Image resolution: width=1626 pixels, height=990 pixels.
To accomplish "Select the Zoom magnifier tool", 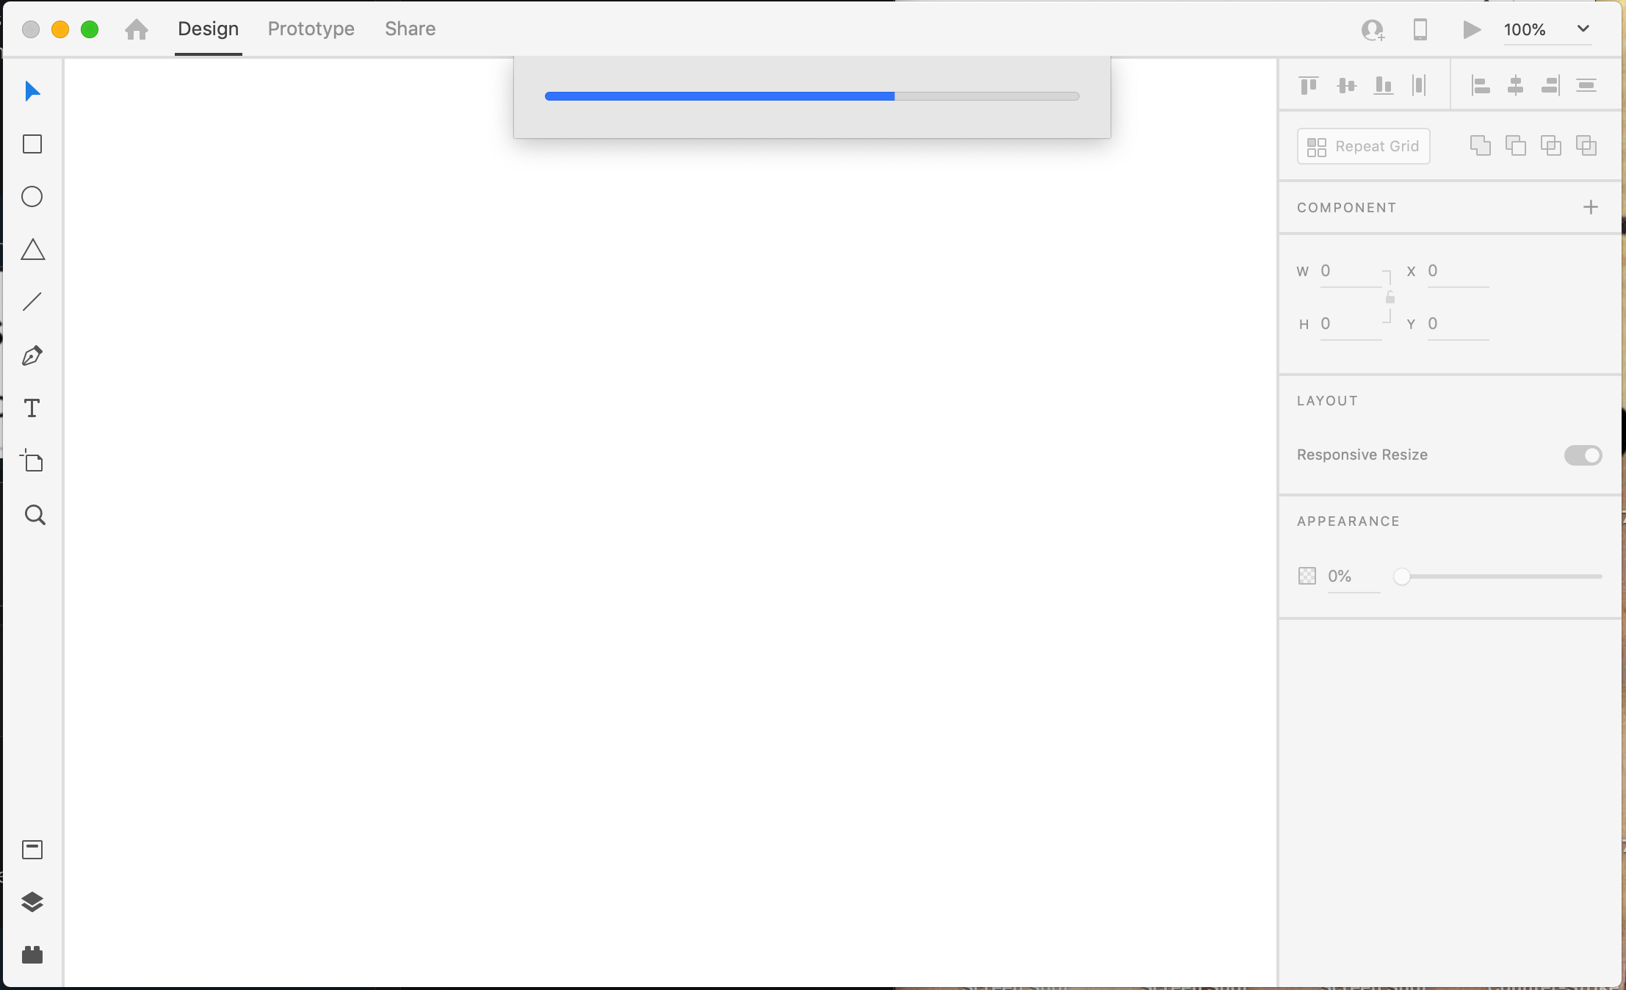I will pos(35,515).
